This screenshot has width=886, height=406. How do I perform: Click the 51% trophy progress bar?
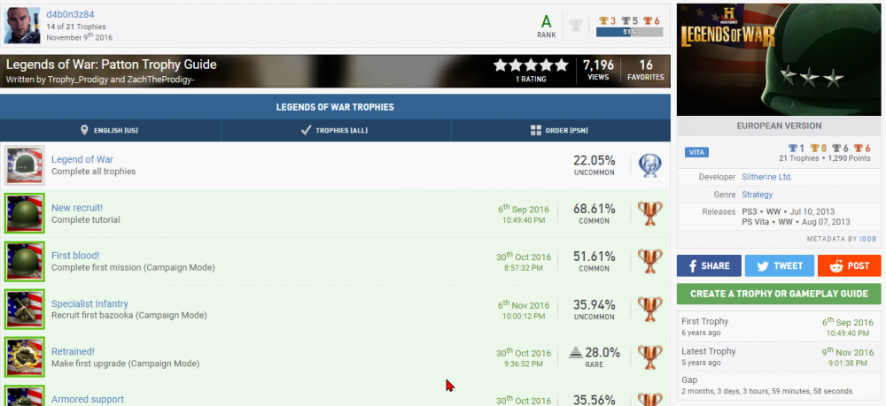point(629,32)
